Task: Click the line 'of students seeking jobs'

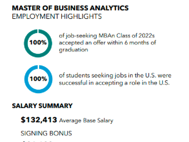Action: click(x=115, y=76)
